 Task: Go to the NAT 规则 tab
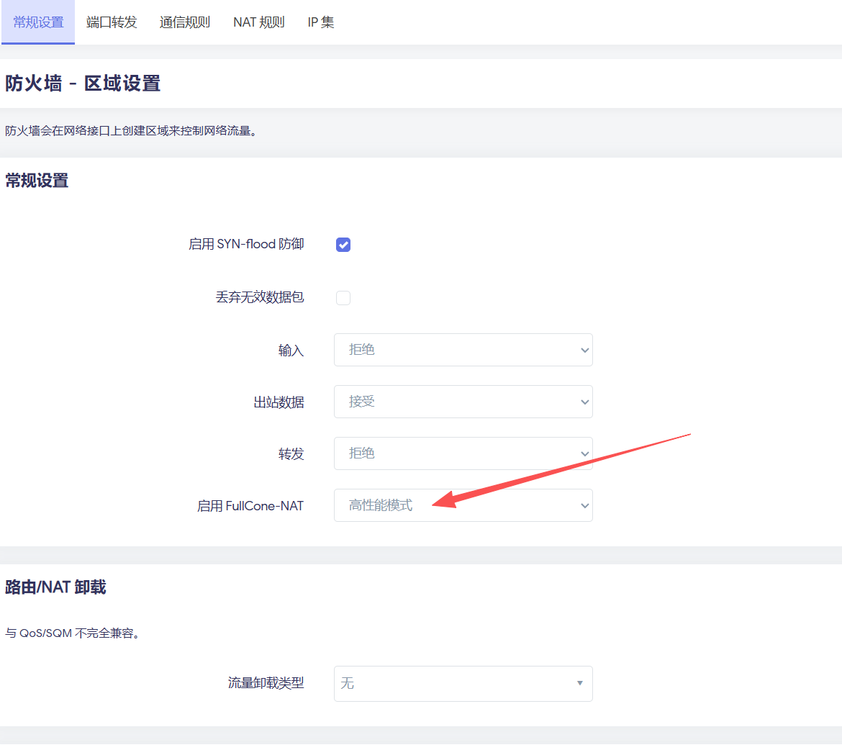(x=259, y=22)
